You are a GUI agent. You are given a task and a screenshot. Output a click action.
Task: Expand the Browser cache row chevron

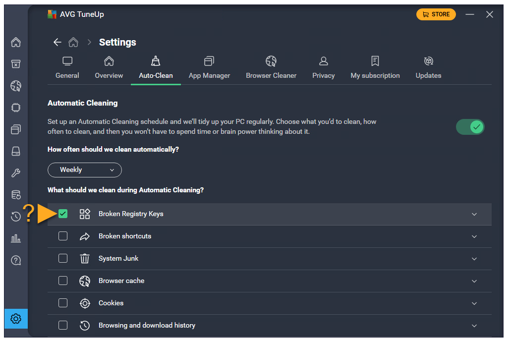(x=474, y=281)
